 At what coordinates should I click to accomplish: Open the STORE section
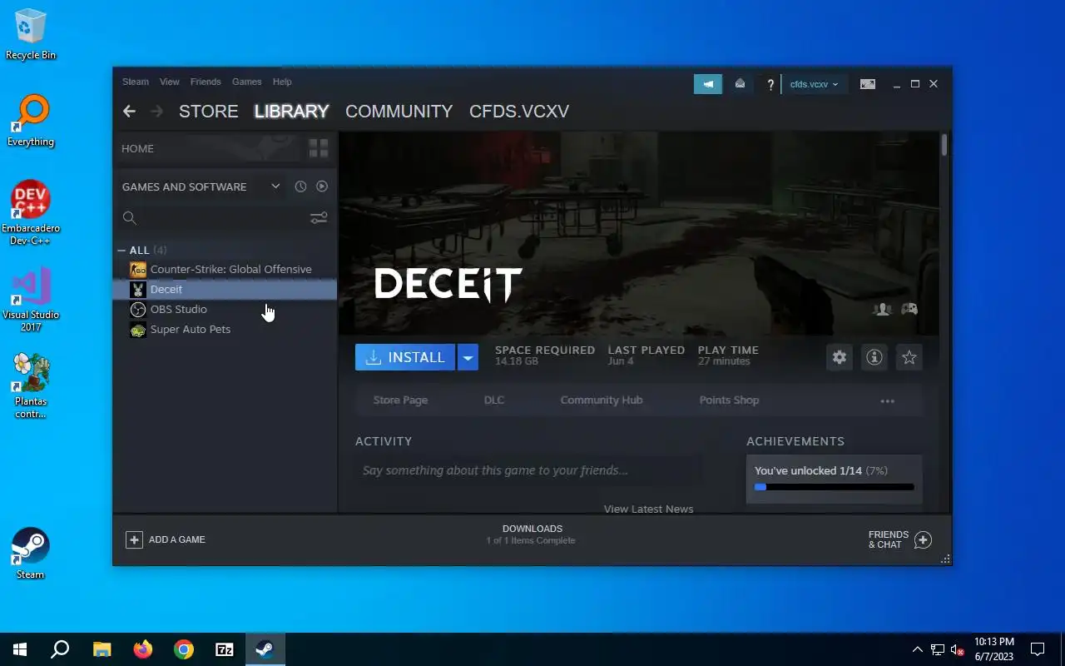[x=209, y=112]
